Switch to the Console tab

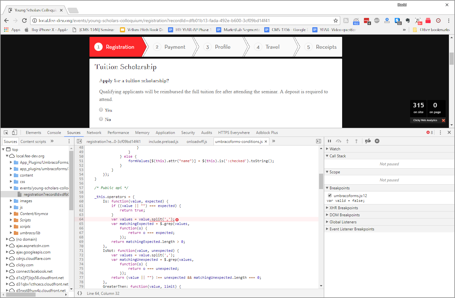point(54,132)
